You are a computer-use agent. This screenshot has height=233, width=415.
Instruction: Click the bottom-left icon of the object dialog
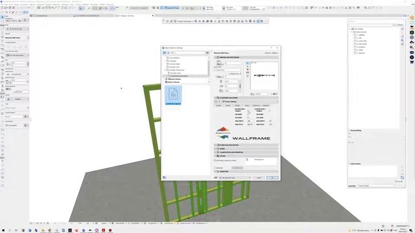(x=164, y=177)
